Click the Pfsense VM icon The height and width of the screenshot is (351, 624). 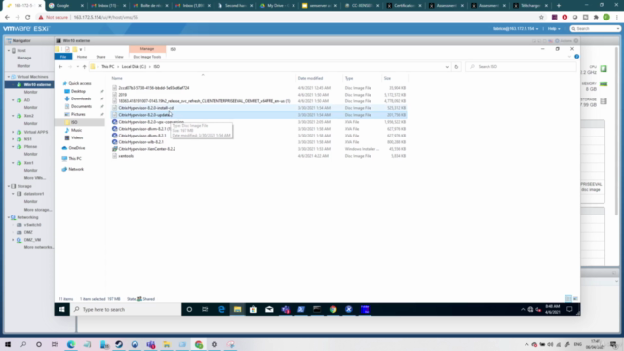click(x=19, y=147)
